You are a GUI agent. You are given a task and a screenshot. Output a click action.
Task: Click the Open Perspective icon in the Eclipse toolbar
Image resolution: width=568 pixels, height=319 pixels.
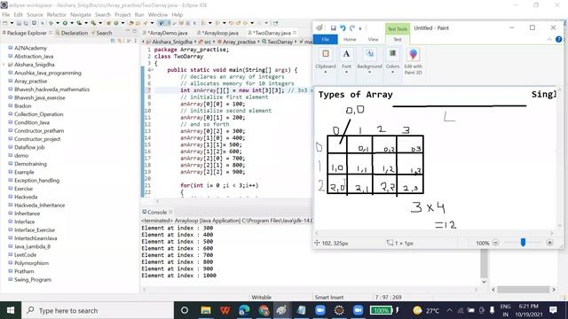click(276, 23)
